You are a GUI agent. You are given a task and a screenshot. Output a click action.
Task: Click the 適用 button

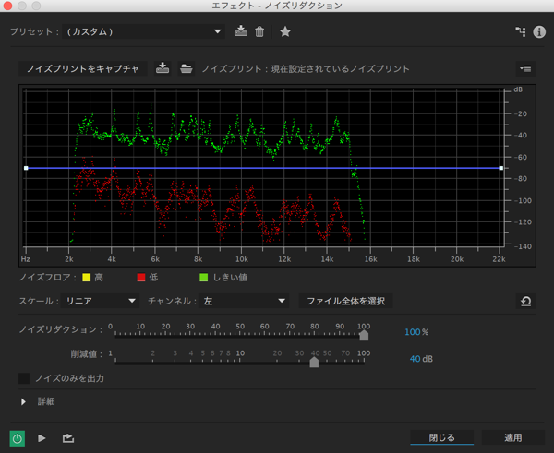(513, 437)
